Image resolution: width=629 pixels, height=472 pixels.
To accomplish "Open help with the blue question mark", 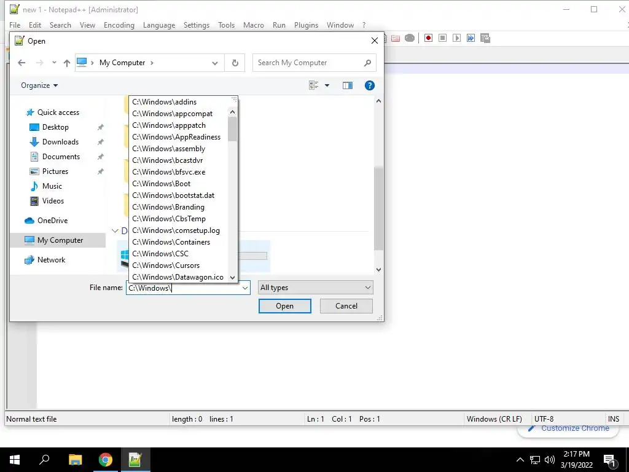I will pos(369,85).
